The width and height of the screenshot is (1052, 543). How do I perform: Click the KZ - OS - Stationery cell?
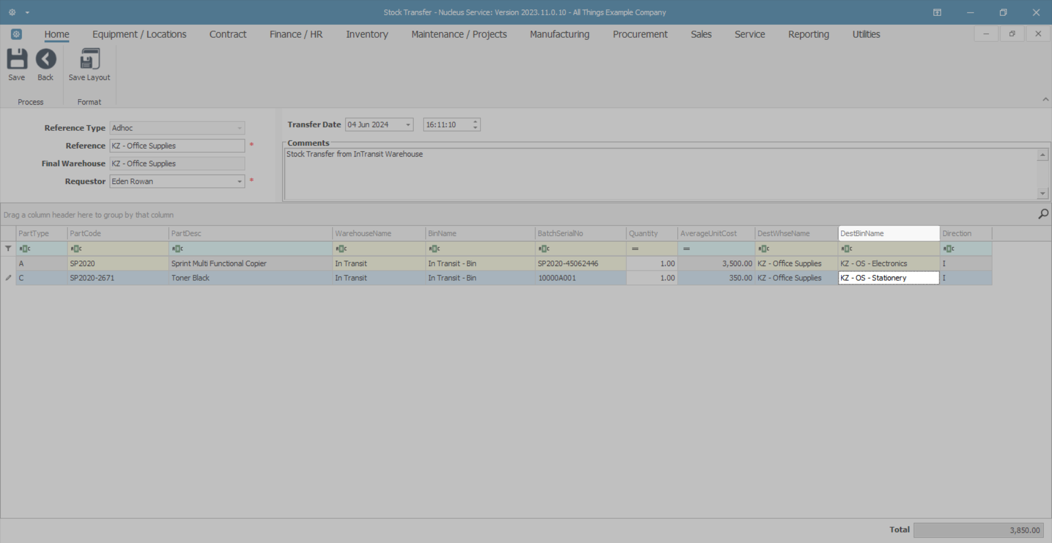coord(889,278)
